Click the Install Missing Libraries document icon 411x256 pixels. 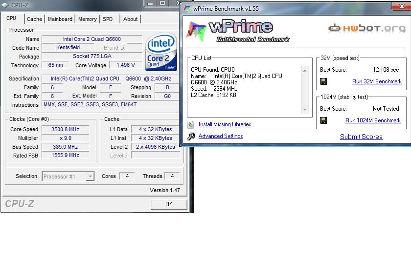191,125
